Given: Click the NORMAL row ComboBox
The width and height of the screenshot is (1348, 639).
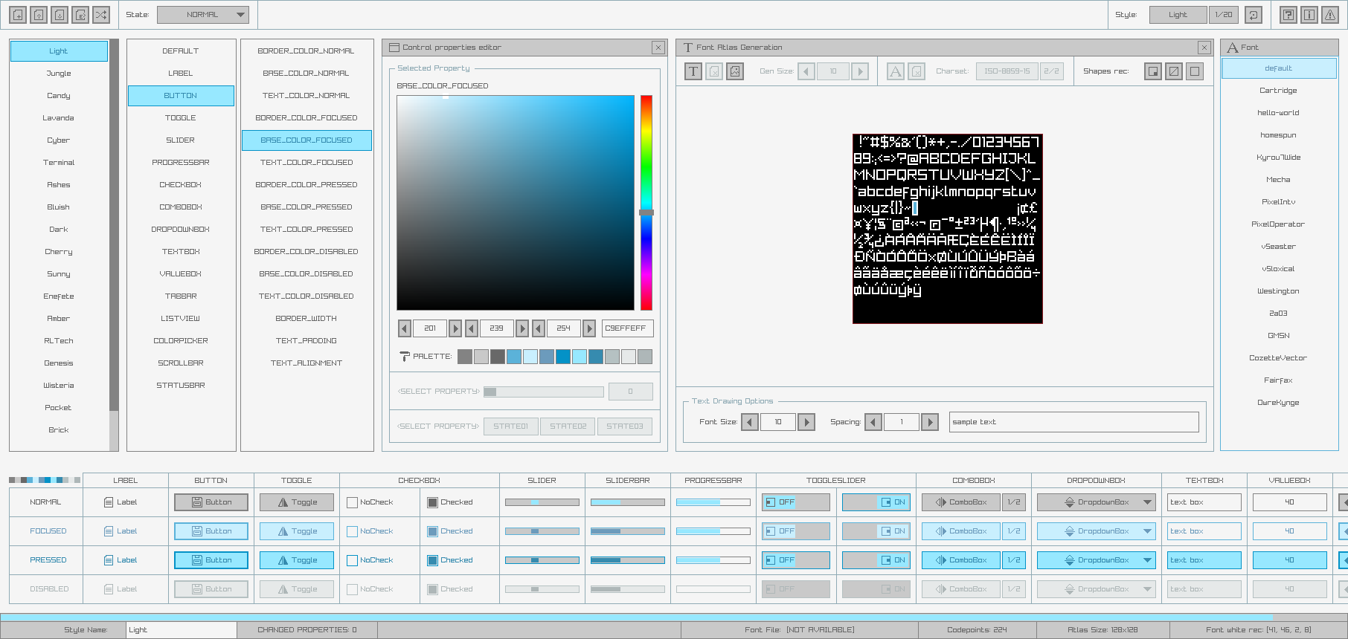Looking at the screenshot, I should coord(961,502).
